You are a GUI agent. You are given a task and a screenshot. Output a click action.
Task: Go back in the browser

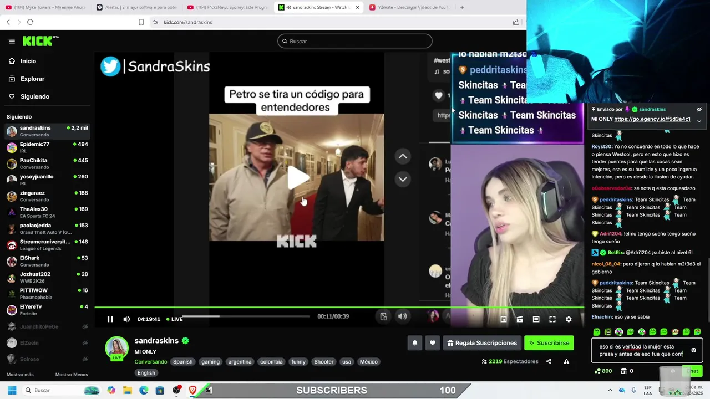pos(8,22)
